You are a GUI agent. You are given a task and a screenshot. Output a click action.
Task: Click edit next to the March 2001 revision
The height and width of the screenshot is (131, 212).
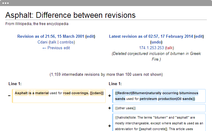point(90,37)
